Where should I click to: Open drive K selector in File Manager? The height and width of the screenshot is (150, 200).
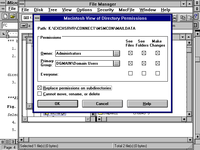pyautogui.click(x=27, y=18)
